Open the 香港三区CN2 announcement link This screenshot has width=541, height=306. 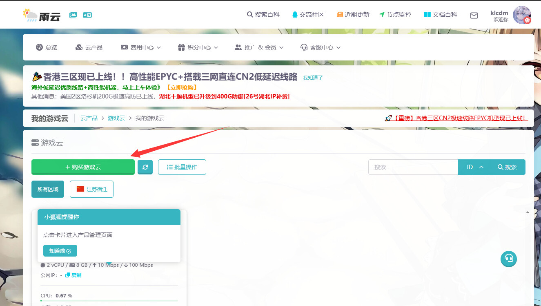tap(456, 118)
